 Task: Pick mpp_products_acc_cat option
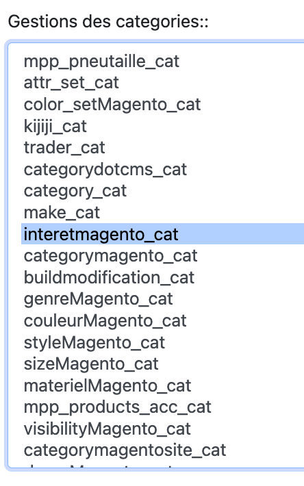pos(163,407)
